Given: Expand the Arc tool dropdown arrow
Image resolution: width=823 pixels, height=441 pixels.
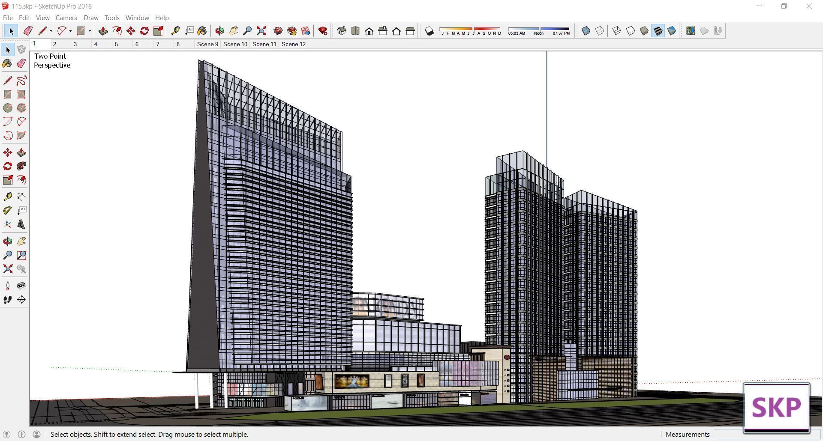Looking at the screenshot, I should tap(70, 31).
